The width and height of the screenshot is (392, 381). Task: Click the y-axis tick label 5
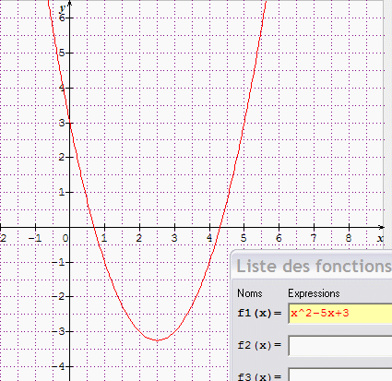(x=62, y=53)
